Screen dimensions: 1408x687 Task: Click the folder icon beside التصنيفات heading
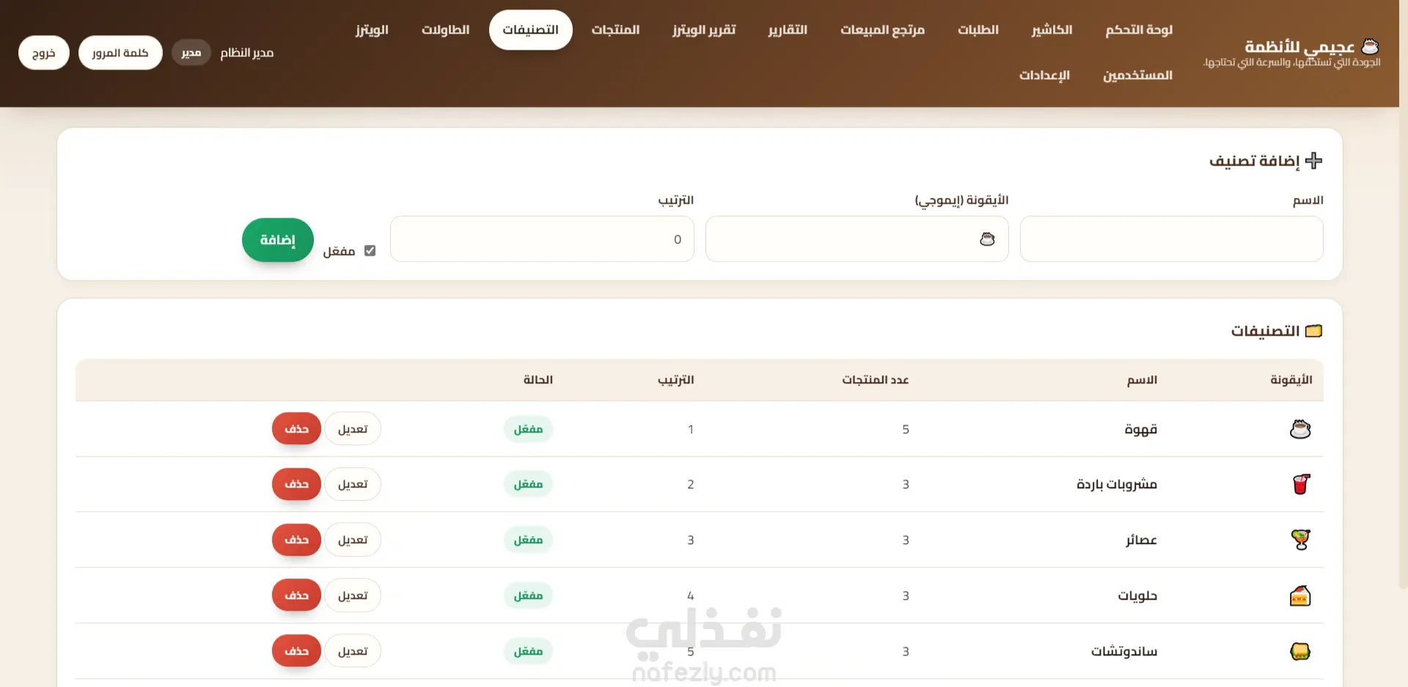[x=1314, y=331]
